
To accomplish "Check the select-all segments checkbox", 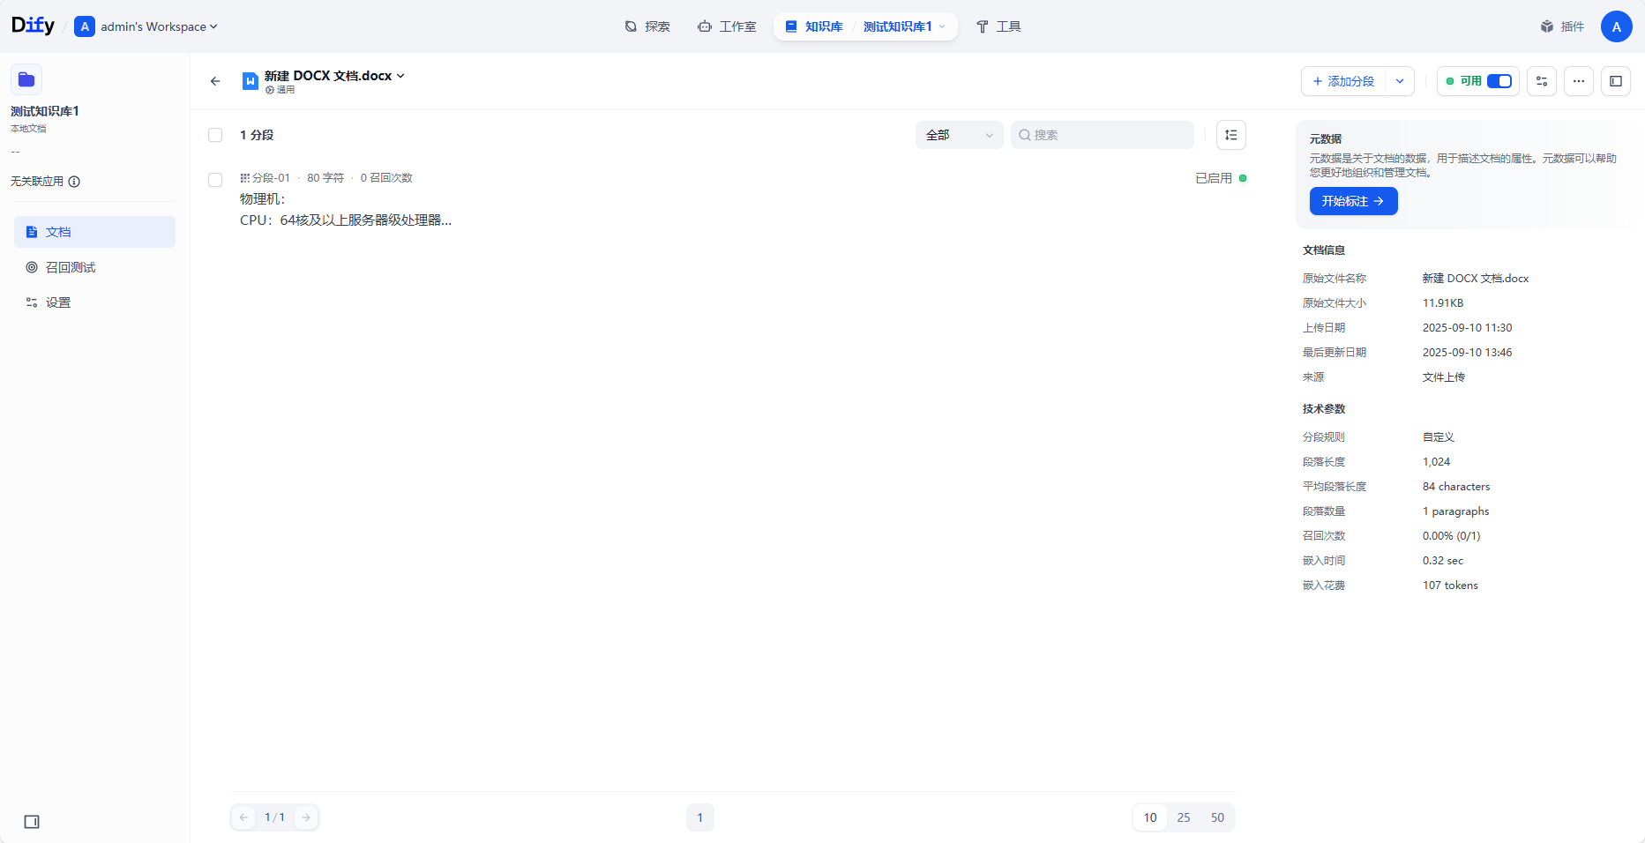I will 215,135.
